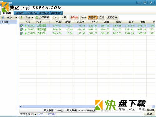Uncheck the checkbox for 1A0001 上证指数
This screenshot has height=117, width=156.
click(22, 26)
